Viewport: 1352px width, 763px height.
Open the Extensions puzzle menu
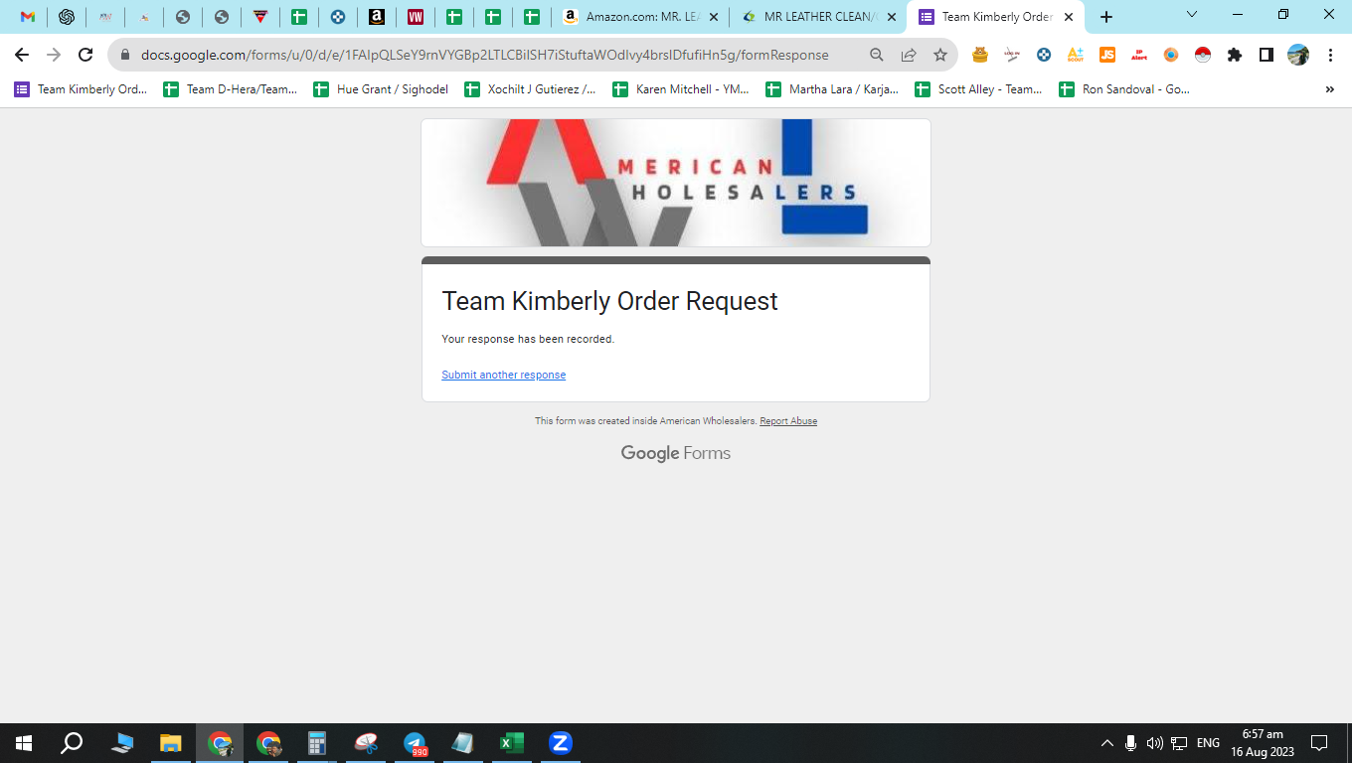coord(1235,56)
